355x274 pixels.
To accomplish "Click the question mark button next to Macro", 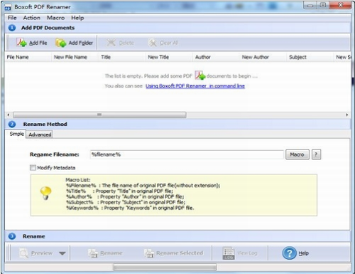I will pos(316,154).
